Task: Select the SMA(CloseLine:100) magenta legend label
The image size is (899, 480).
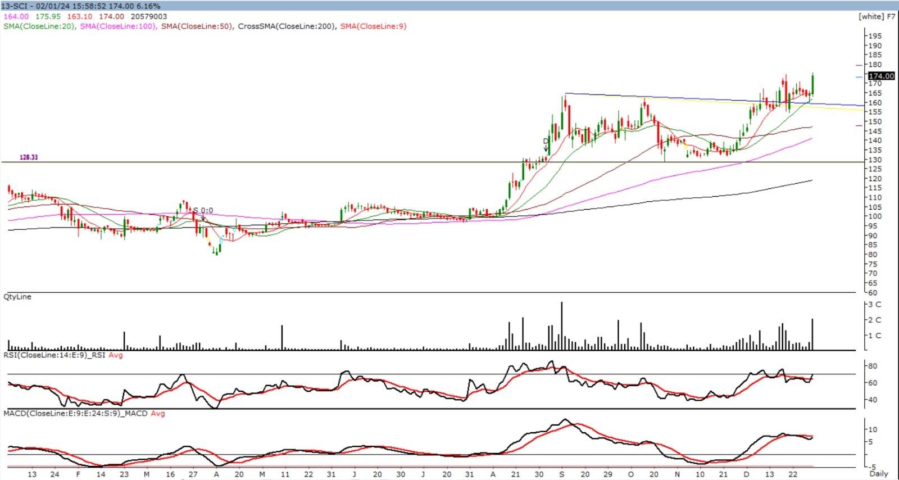Action: (118, 26)
